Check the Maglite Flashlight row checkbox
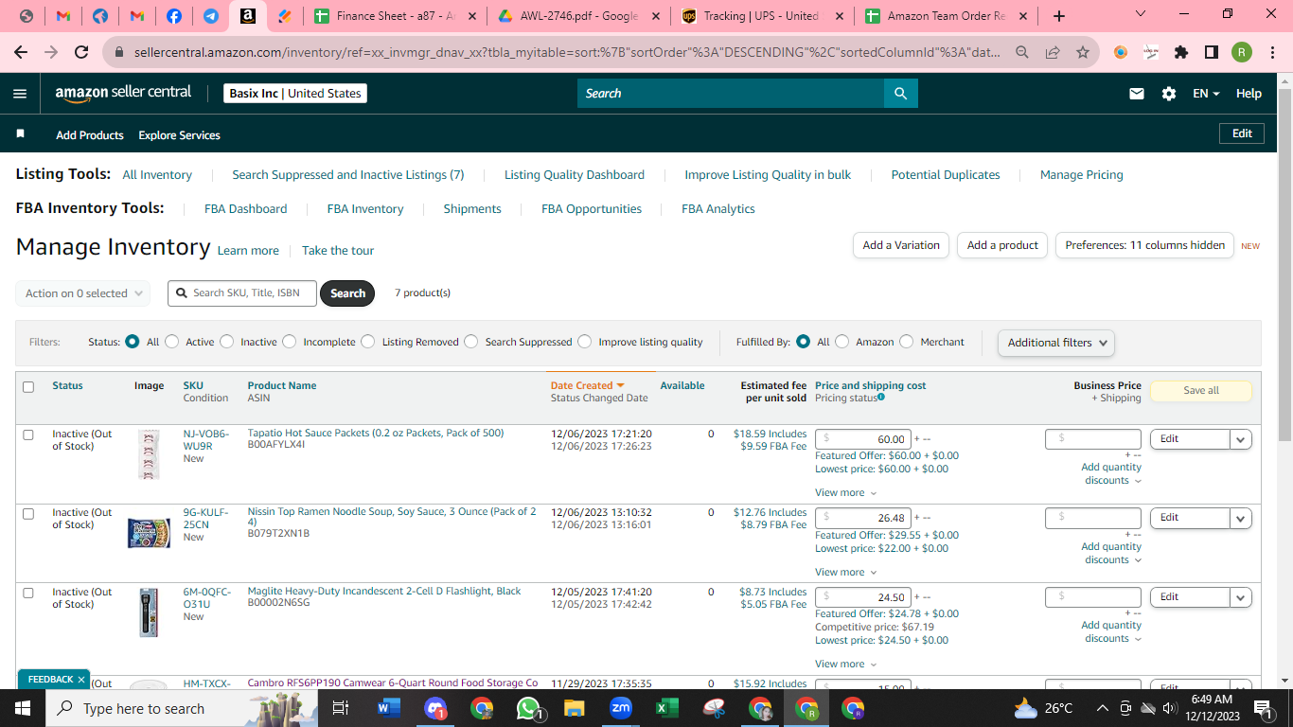This screenshot has width=1293, height=727. tap(28, 593)
